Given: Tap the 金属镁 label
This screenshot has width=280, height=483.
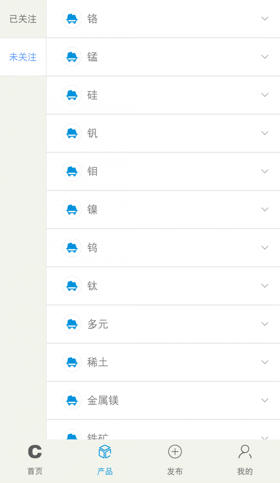Looking at the screenshot, I should [103, 400].
